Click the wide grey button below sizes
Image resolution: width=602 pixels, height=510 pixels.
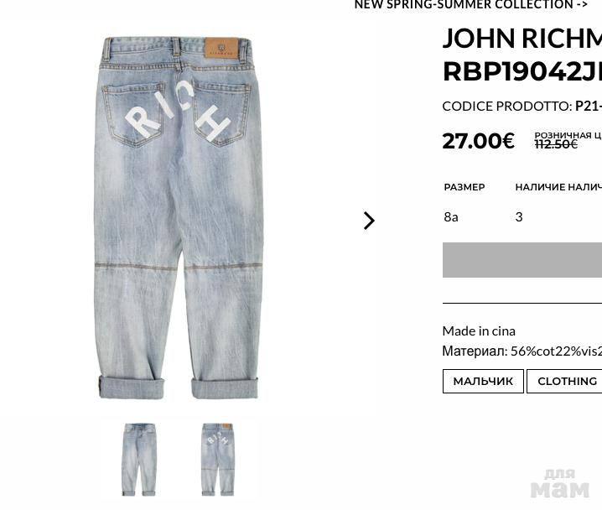pos(522,260)
